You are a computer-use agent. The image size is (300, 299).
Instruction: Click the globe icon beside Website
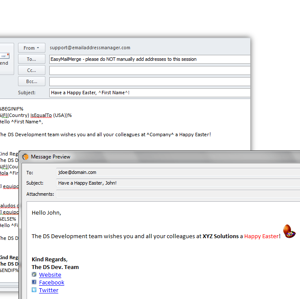coord(34,274)
